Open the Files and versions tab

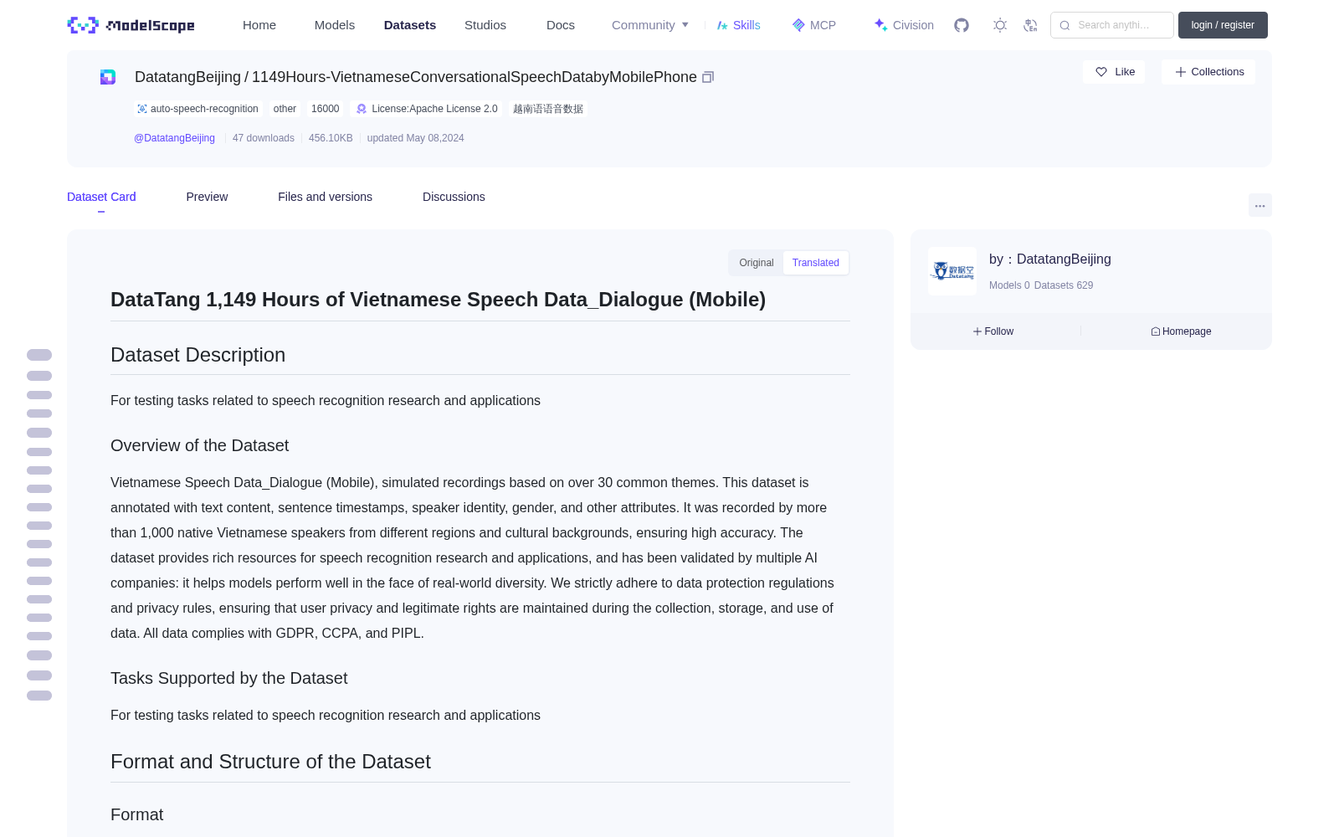pyautogui.click(x=325, y=197)
